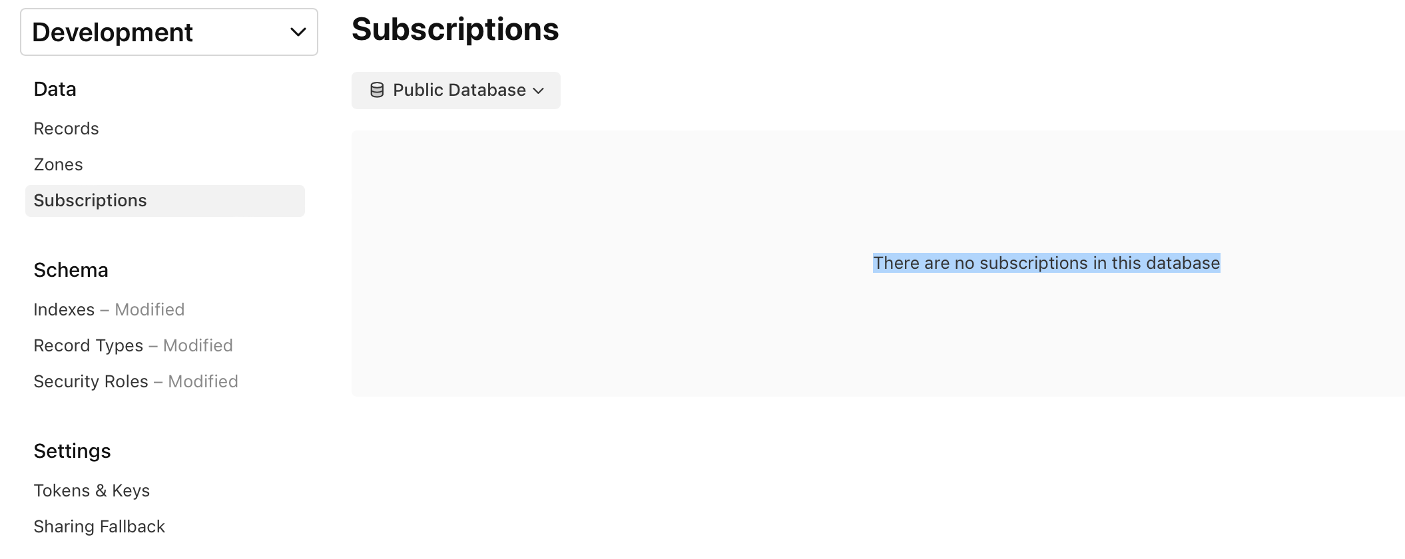Screen dimensions: 1405x559
Task: Click the Settings section header
Action: [x=72, y=451]
